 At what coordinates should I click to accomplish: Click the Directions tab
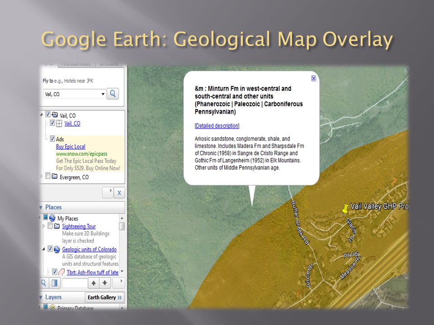click(x=109, y=64)
